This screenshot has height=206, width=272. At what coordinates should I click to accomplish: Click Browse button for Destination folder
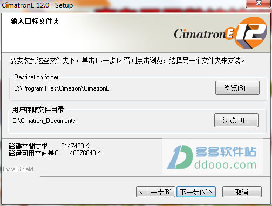point(237,88)
